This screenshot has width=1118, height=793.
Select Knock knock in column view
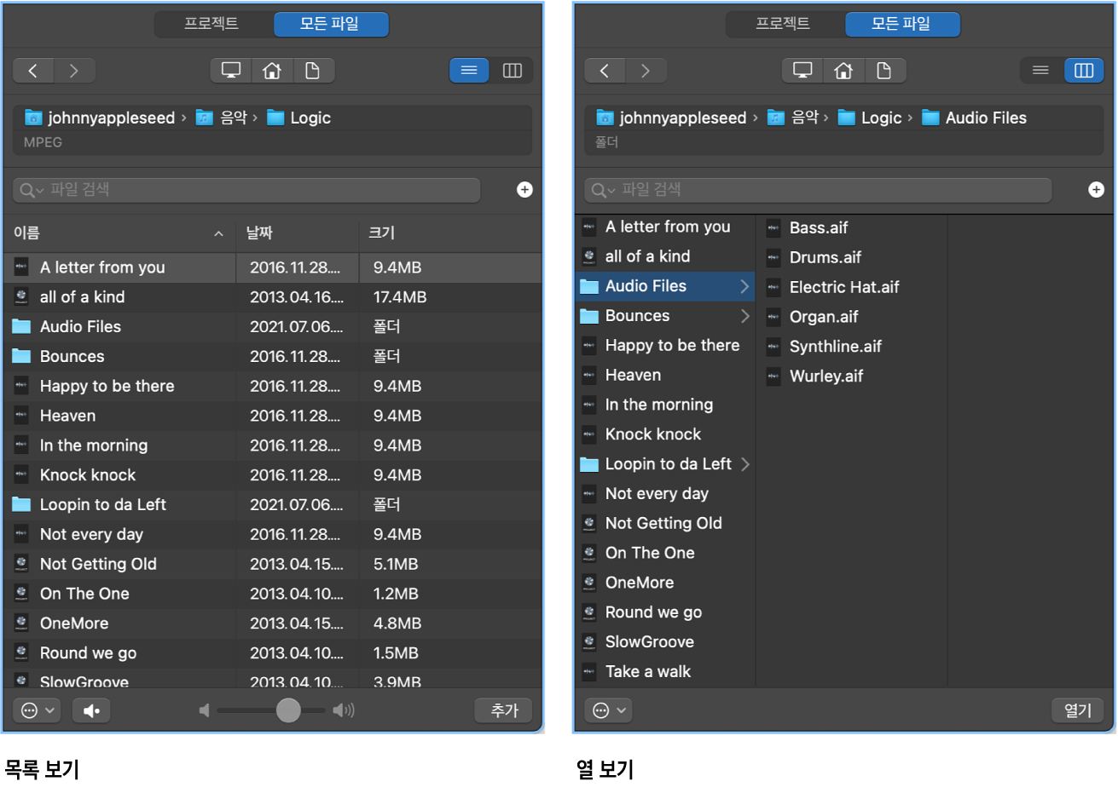[665, 434]
